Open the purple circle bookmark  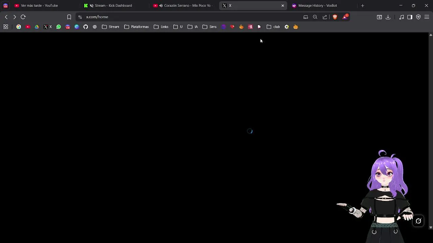[223, 27]
